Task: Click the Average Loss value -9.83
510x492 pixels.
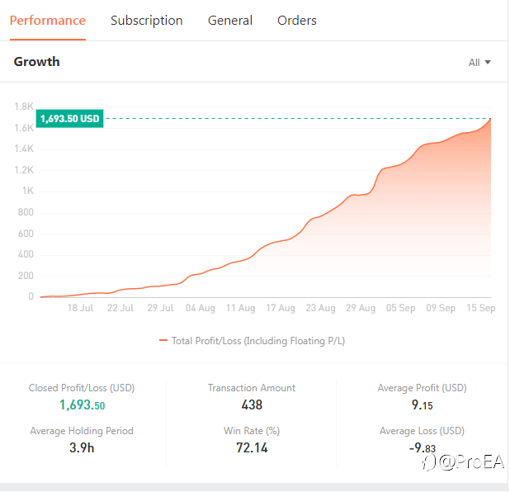Action: coord(422,447)
